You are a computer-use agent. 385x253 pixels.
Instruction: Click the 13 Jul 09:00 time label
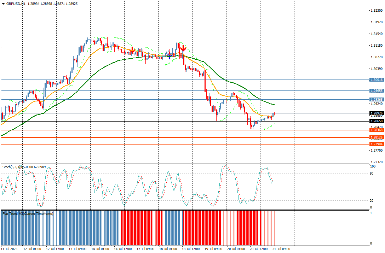click(77, 249)
